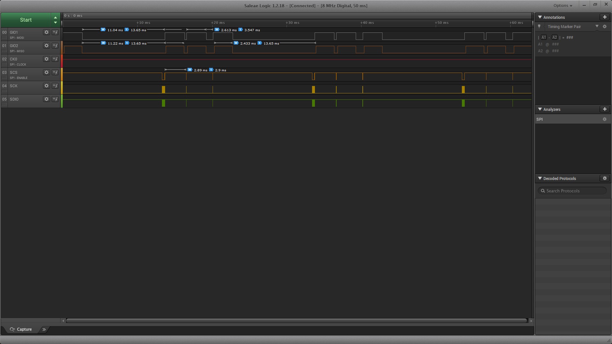Image resolution: width=612 pixels, height=344 pixels.
Task: Click the Timing Marker Pair pin icon
Action: tap(539, 26)
